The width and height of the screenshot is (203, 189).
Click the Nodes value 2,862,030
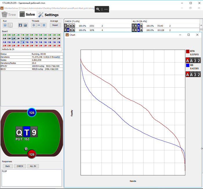pos(37,60)
